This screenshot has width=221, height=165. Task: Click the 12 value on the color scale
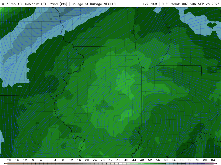point(71,160)
